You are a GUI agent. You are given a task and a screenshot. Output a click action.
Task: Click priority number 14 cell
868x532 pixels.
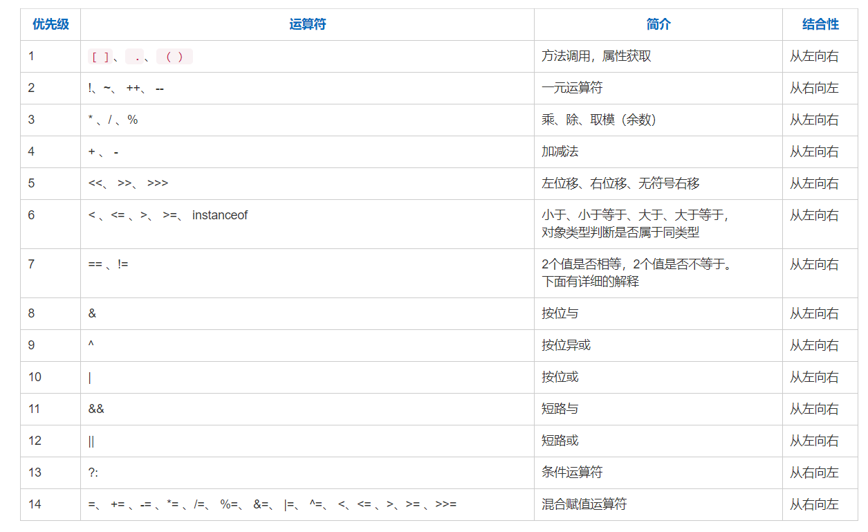pyautogui.click(x=50, y=505)
